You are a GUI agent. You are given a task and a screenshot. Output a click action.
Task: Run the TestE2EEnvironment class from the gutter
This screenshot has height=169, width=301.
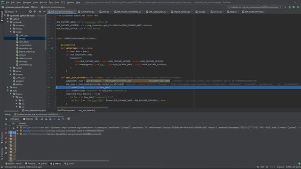[x=52, y=38]
